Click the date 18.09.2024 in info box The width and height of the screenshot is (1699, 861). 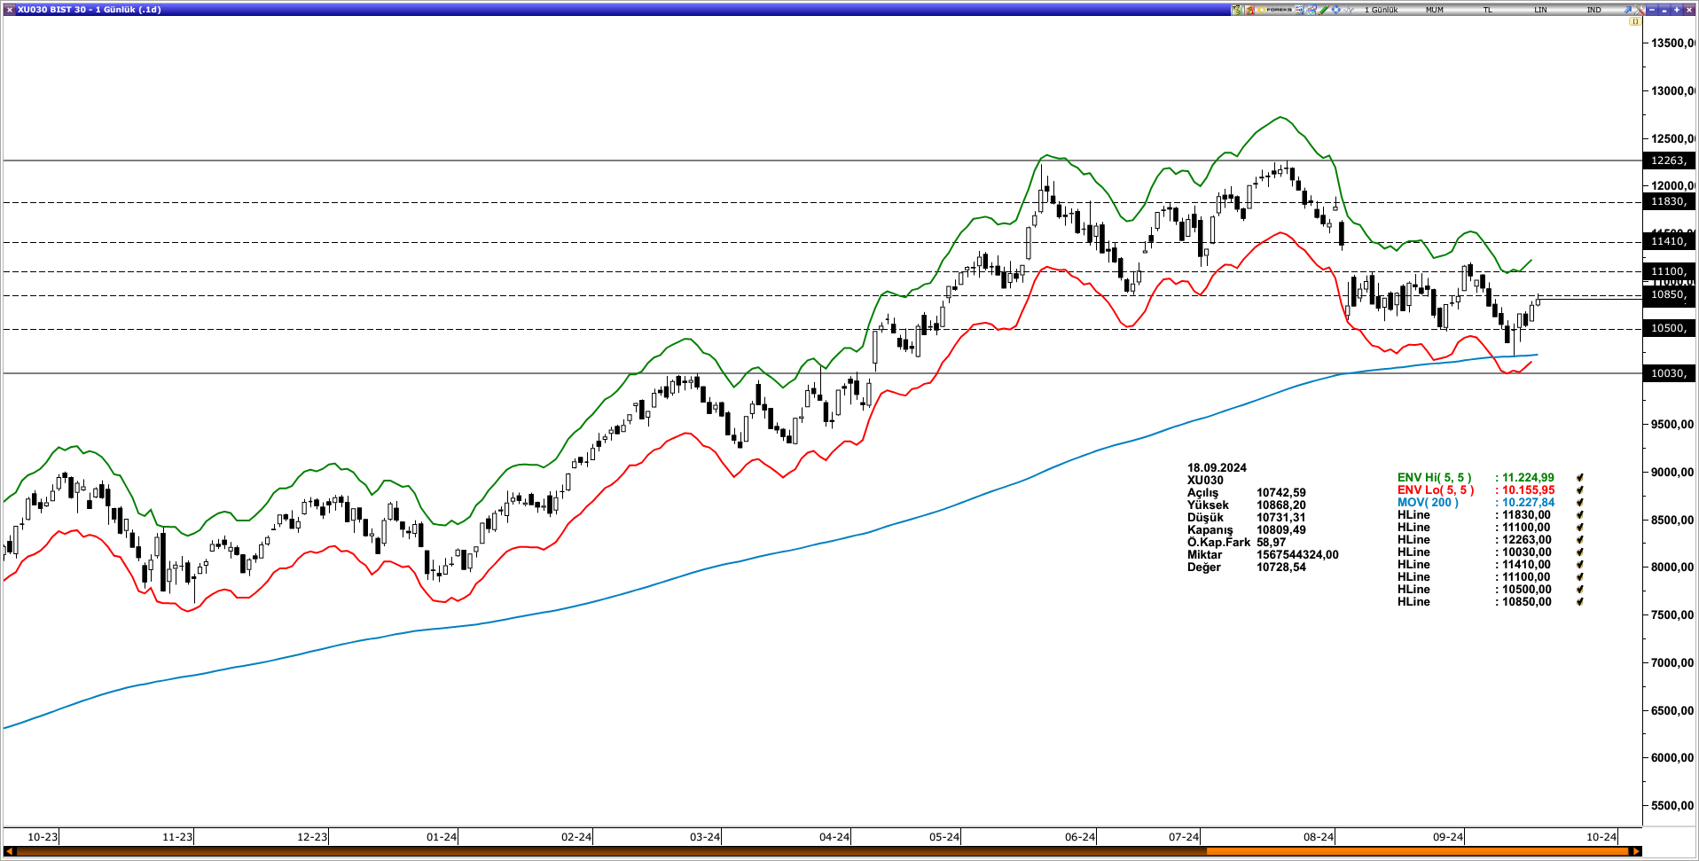1217,468
